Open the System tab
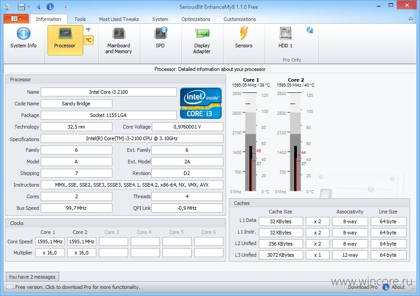The image size is (420, 296). [x=160, y=19]
